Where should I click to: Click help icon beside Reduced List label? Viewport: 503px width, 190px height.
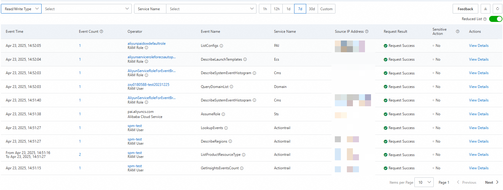[x=485, y=19]
